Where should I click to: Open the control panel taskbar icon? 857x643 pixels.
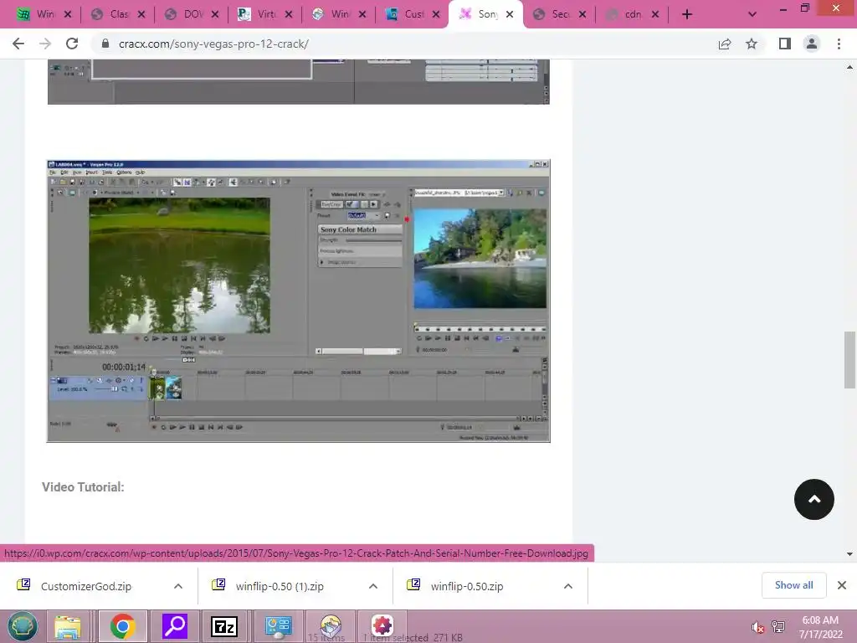point(278,626)
